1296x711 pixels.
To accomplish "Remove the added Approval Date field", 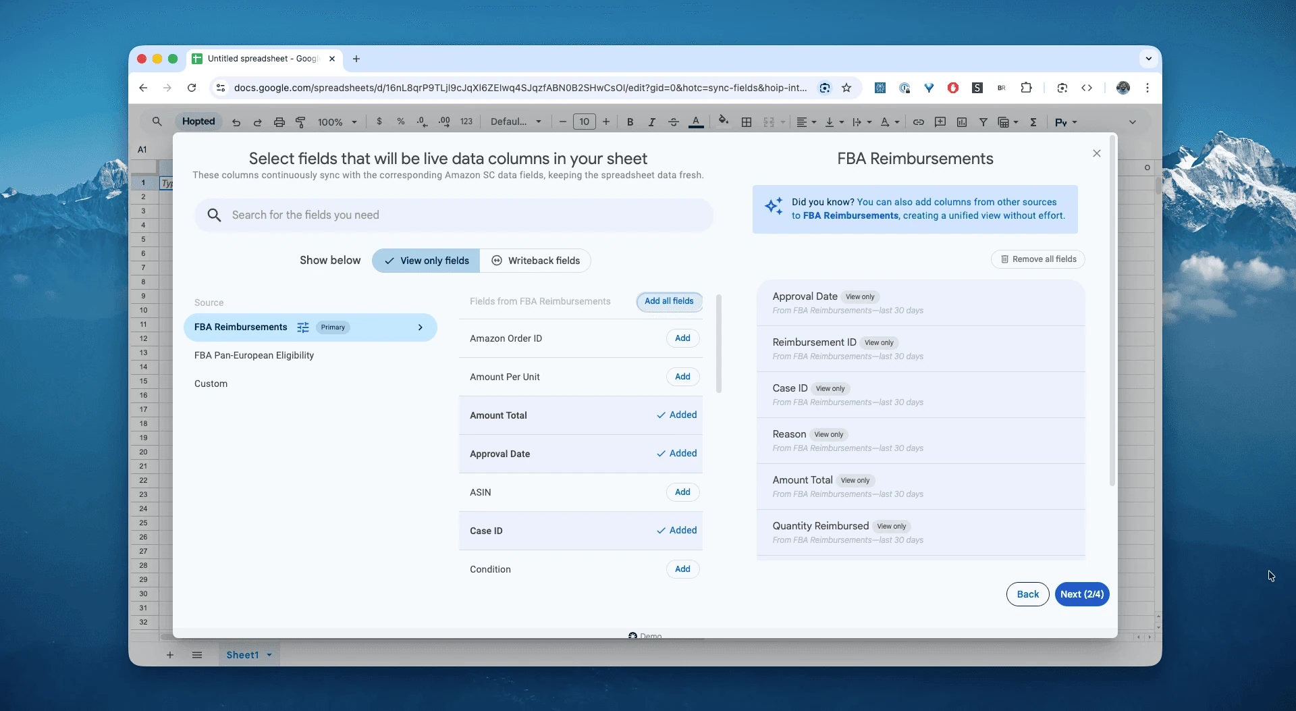I will click(677, 453).
